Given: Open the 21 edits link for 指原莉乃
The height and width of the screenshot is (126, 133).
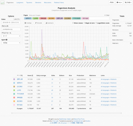Looking at the screenshot, I should click(x=52, y=83).
